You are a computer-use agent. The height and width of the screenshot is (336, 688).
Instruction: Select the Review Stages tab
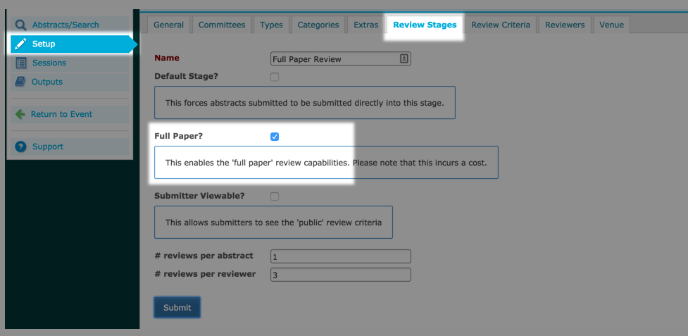pos(425,25)
